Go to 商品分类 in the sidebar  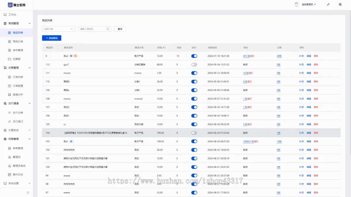[x=18, y=41]
